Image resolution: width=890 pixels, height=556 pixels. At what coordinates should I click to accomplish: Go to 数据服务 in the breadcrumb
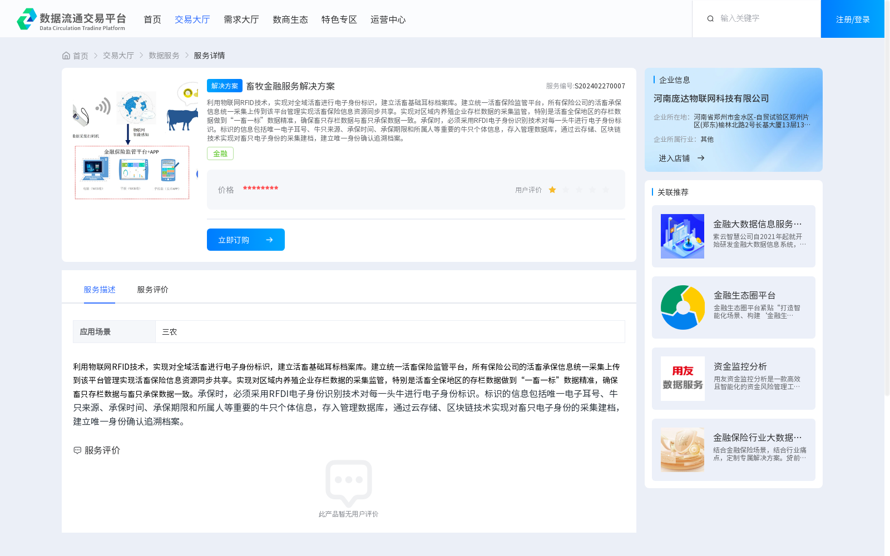coord(164,56)
